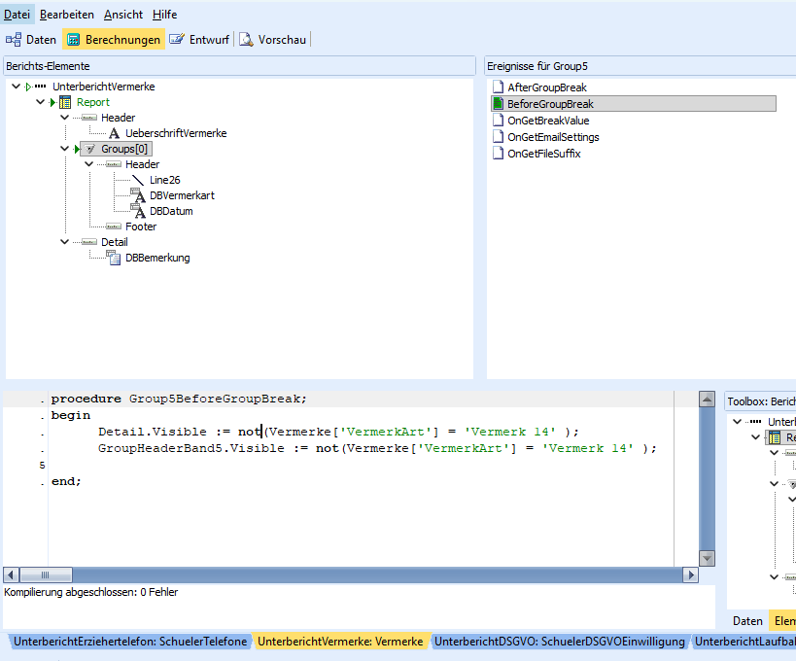Select the Footer item in the tree
The image size is (796, 661).
pos(141,226)
